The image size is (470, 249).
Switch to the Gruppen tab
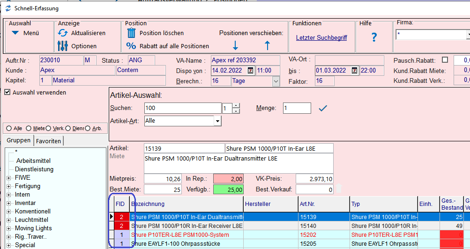pos(19,140)
